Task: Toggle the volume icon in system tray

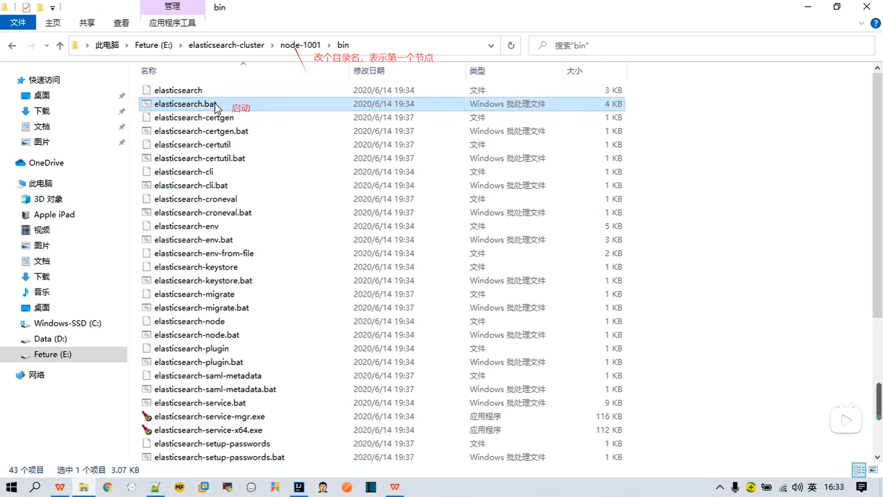Action: pyautogui.click(x=797, y=487)
